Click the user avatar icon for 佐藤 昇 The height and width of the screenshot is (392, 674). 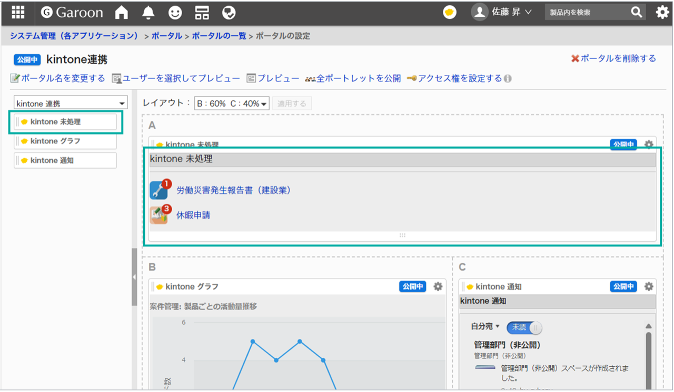point(479,12)
